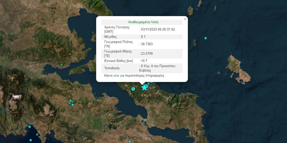287x143 pixels.
Task: Click the lowest cyan marker in western cluster
Action: pyautogui.click(x=73, y=105)
